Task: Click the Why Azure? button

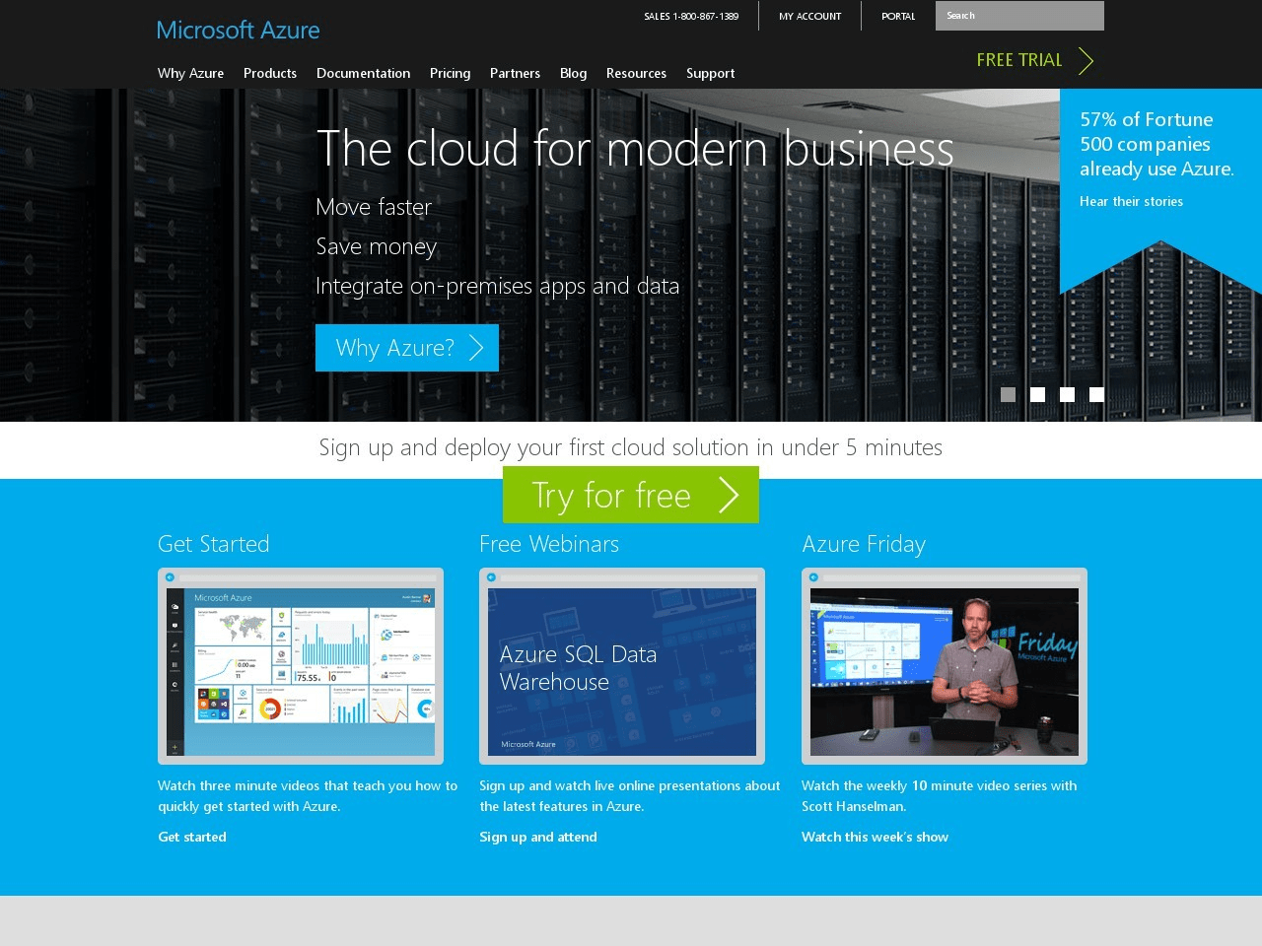Action: [x=407, y=348]
